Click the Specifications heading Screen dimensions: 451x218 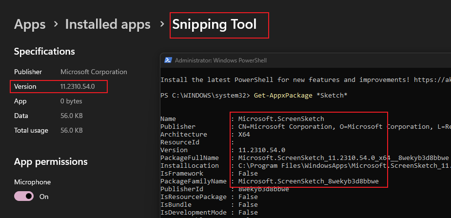tap(44, 52)
